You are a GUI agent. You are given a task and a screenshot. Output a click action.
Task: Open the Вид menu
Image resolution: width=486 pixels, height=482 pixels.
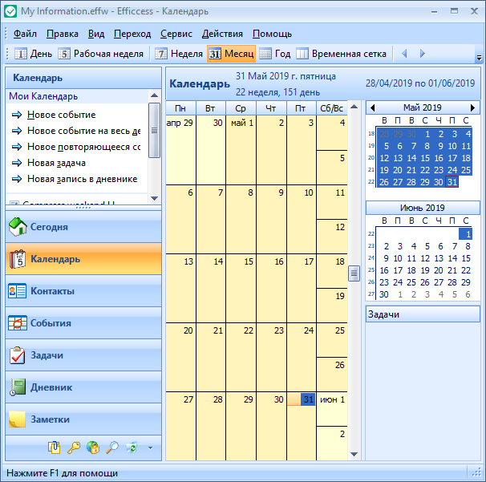(96, 34)
